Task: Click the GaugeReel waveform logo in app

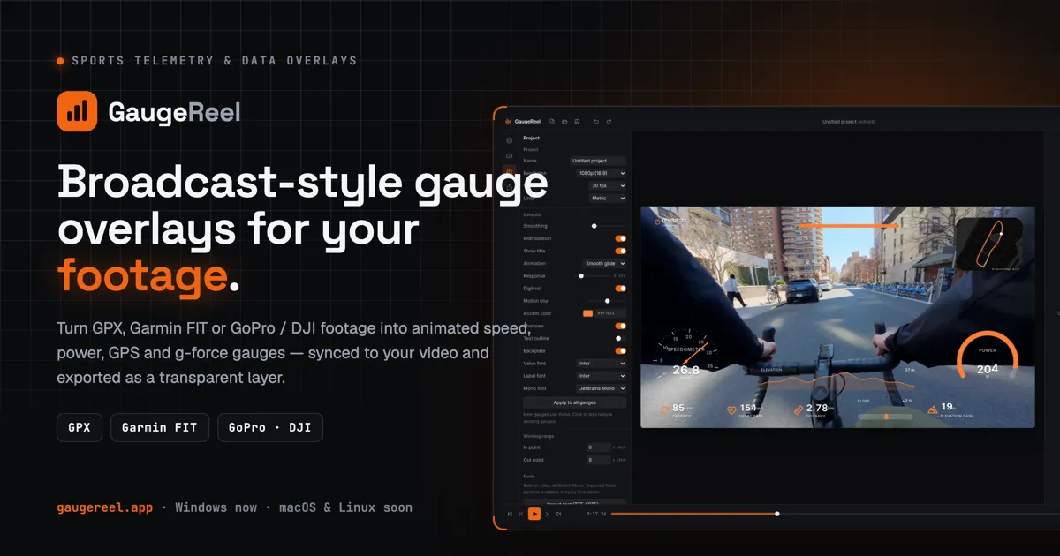Action: [x=507, y=122]
